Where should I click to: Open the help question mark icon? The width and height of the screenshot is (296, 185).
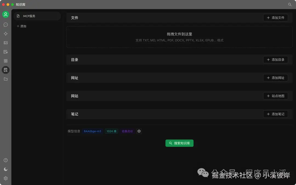[6, 160]
